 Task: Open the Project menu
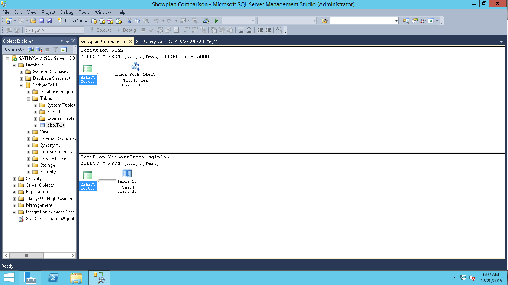click(x=49, y=12)
